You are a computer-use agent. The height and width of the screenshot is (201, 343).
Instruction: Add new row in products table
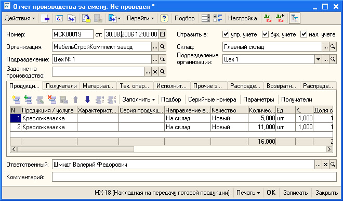pos(17,99)
